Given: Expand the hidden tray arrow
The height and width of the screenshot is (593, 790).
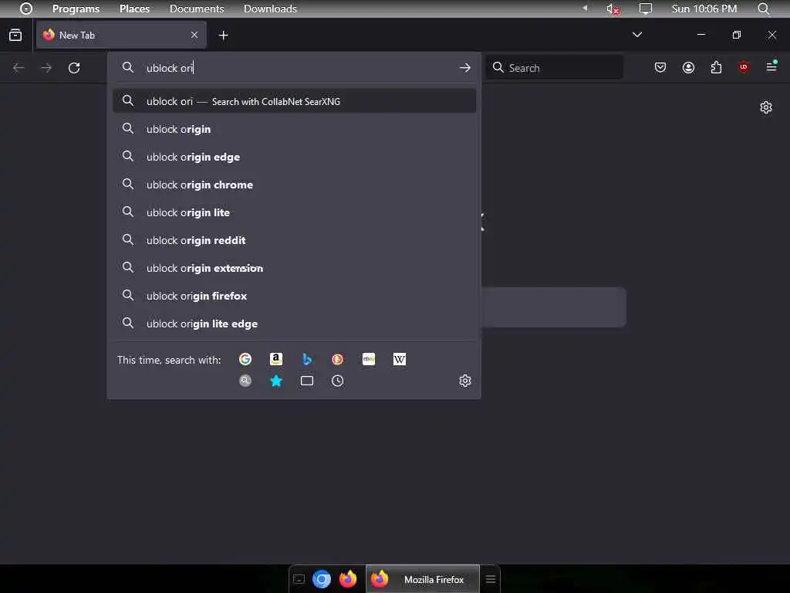Looking at the screenshot, I should [585, 8].
